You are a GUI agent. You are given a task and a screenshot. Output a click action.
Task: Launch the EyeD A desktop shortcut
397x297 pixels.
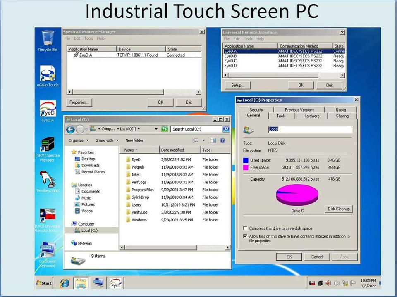48,109
